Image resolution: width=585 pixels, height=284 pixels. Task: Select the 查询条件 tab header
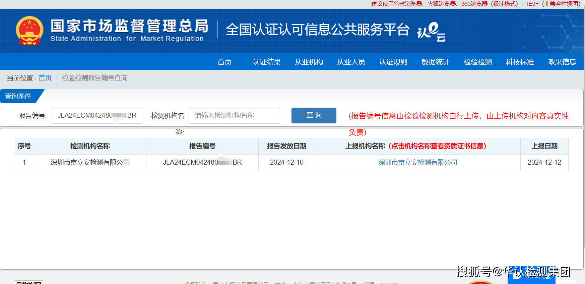[18, 96]
